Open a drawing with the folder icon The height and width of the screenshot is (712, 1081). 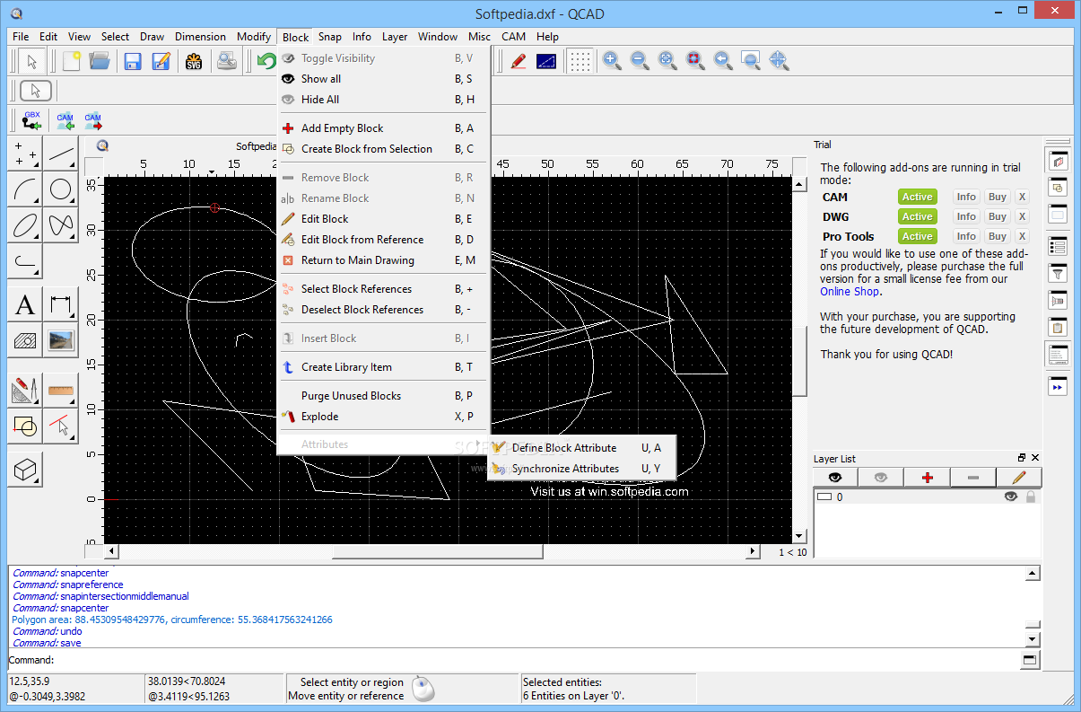pyautogui.click(x=99, y=61)
